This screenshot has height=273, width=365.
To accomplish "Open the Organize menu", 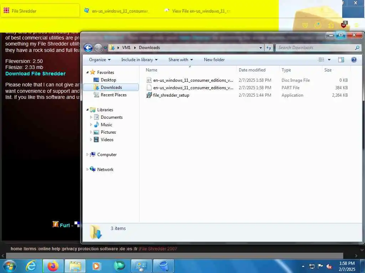I will (x=100, y=60).
